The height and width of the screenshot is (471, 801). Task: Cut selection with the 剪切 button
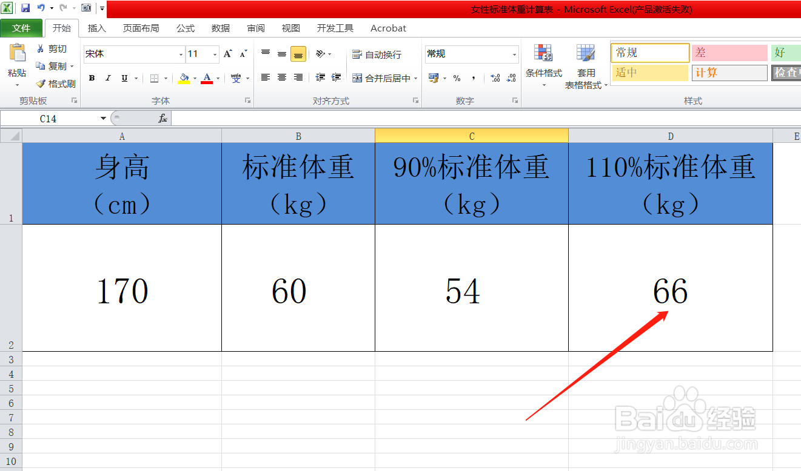point(52,49)
